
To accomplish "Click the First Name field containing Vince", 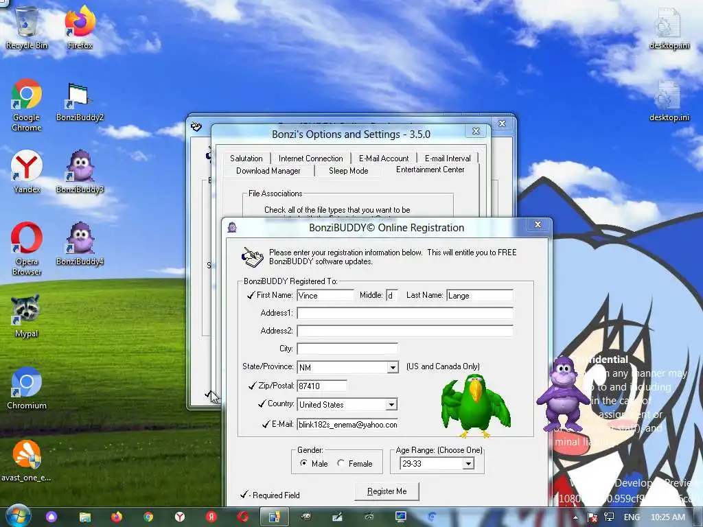I will point(325,295).
